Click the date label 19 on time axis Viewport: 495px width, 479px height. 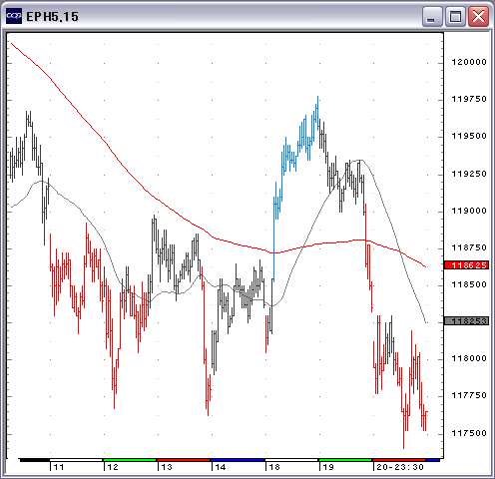pos(328,467)
